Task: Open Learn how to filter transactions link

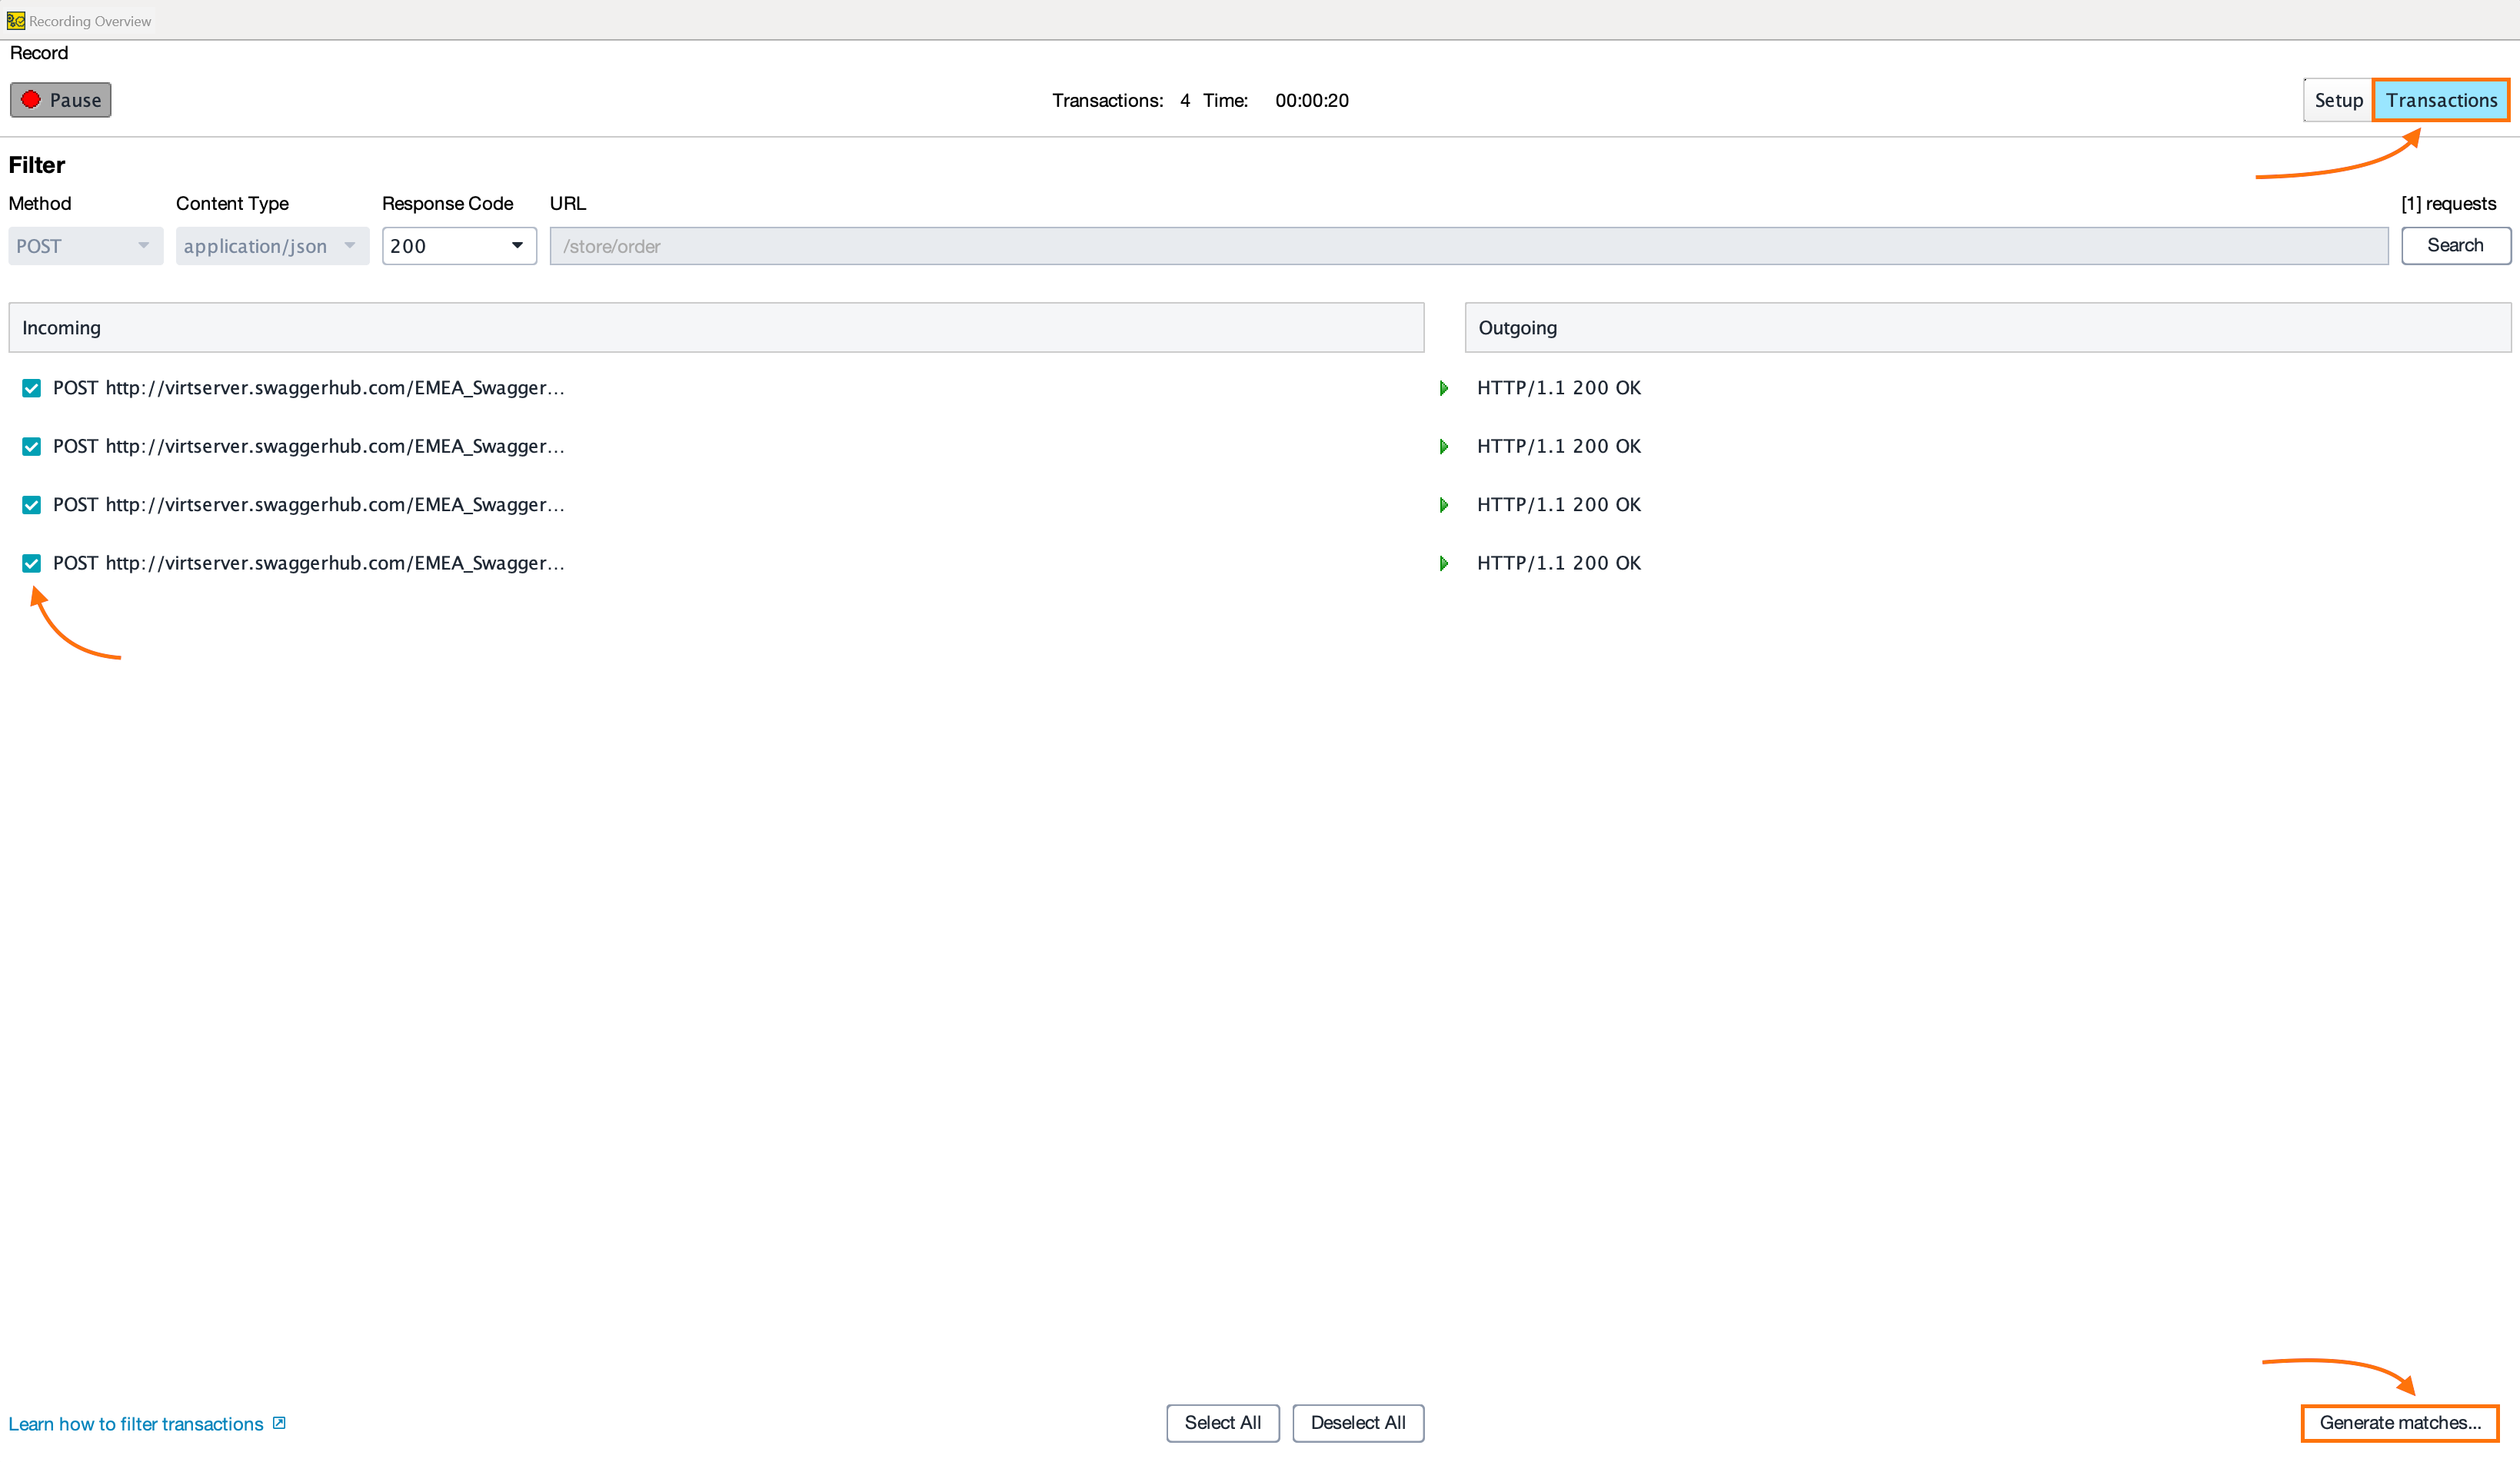Action: click(136, 1424)
